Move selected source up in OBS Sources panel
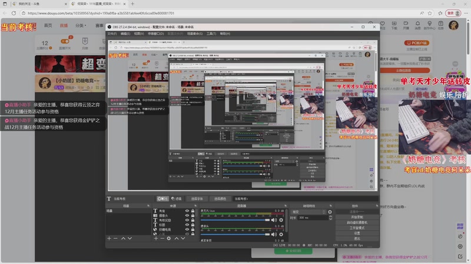471x264 pixels. [x=177, y=238]
